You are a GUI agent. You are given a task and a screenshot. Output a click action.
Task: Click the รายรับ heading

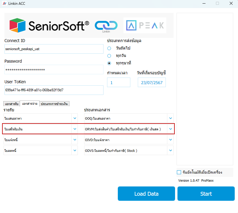coord(9,110)
